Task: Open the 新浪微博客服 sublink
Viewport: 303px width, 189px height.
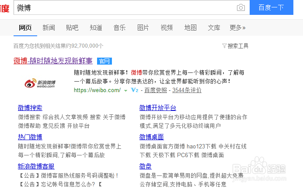Action: tap(36, 166)
